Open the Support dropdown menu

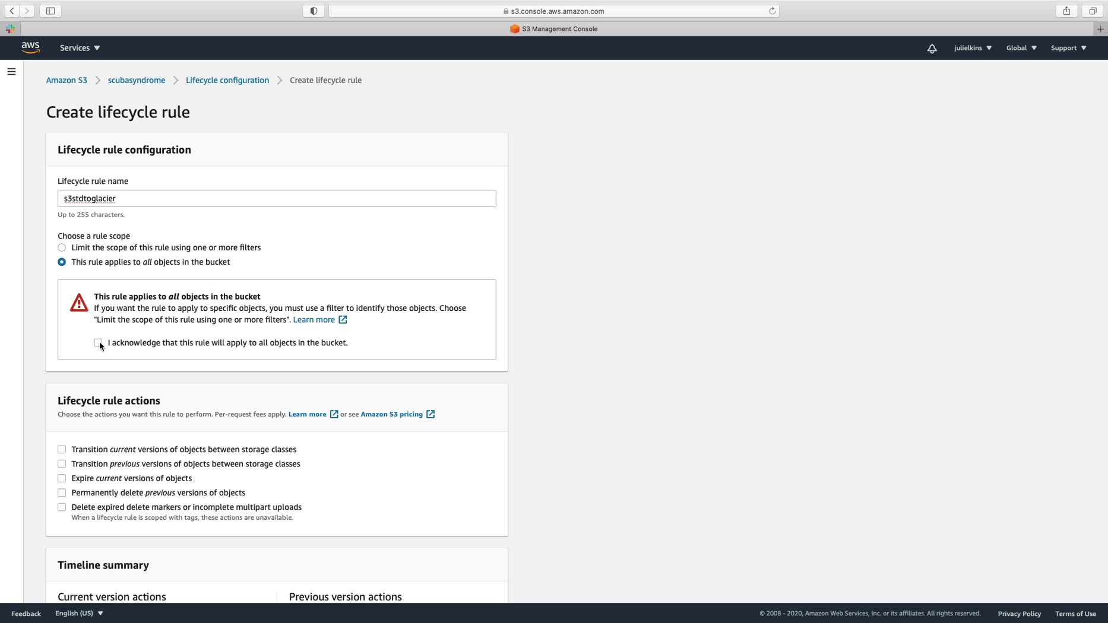point(1068,48)
